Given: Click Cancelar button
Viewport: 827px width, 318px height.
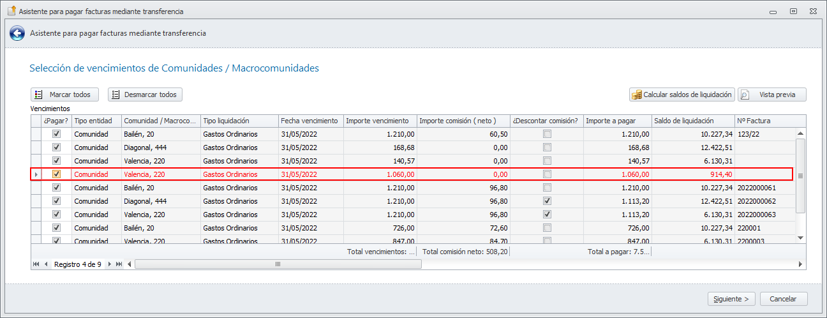Looking at the screenshot, I should click(x=783, y=299).
